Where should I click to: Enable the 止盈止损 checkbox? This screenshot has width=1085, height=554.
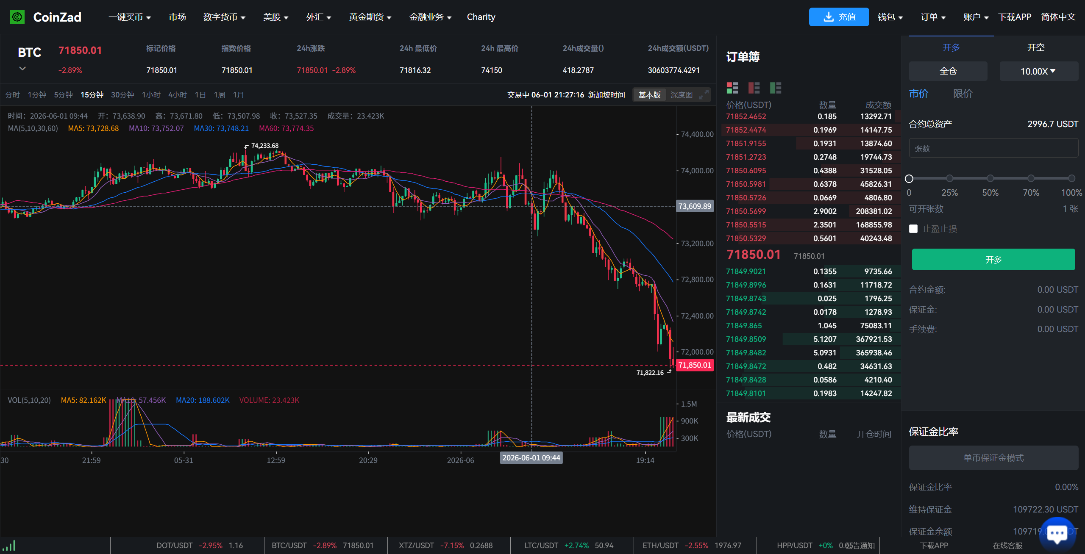pos(913,229)
